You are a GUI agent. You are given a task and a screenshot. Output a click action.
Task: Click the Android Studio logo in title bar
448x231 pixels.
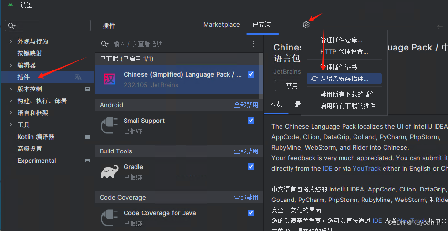10,5
